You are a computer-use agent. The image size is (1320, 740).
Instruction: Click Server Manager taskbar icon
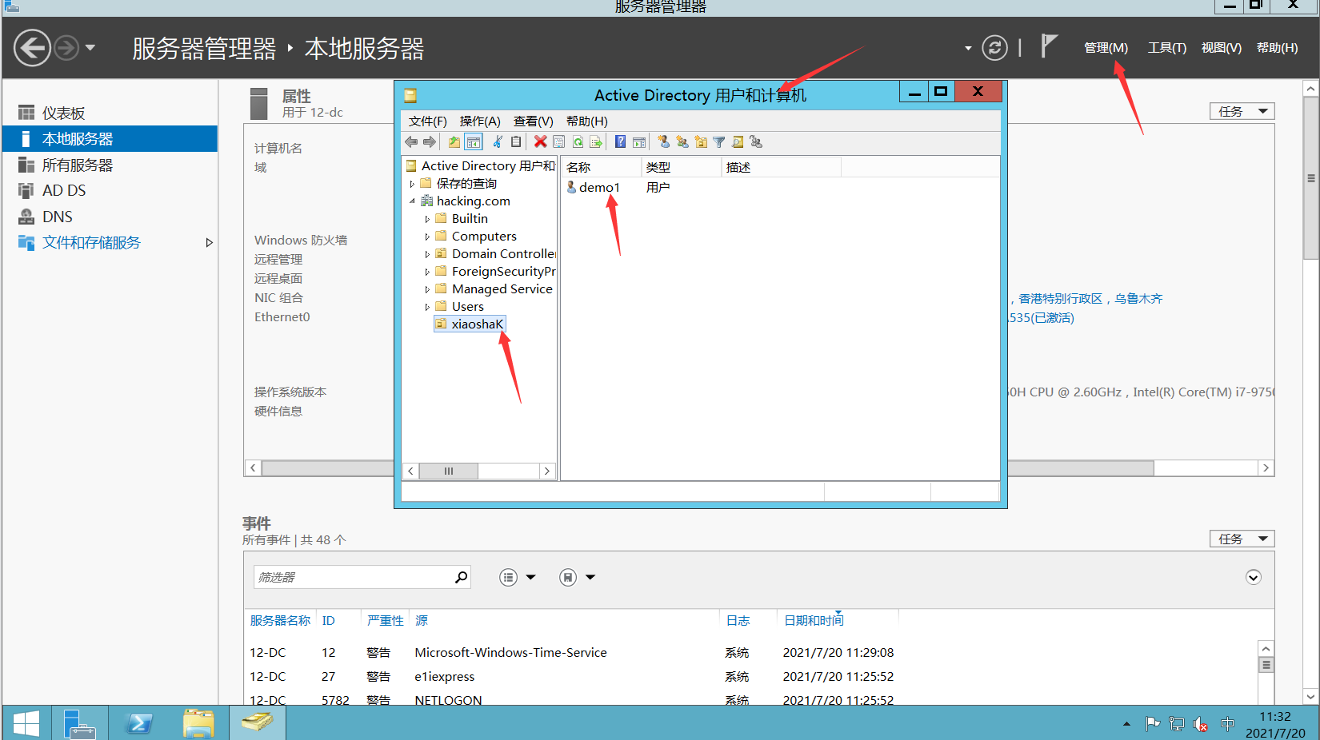[78, 723]
